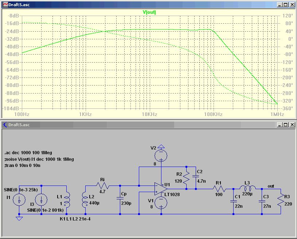Click the schematic icon in Draft5.asc title bar
Viewport: 297px width, 239px height.
click(5, 125)
